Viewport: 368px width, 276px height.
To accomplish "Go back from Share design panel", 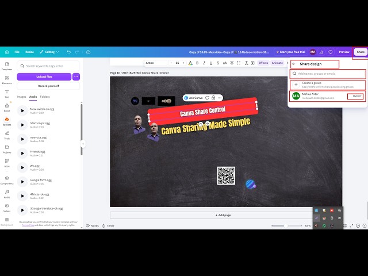I will pos(294,64).
